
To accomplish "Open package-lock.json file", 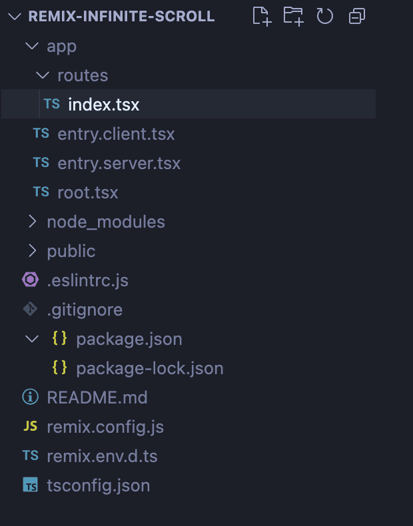I will (149, 368).
